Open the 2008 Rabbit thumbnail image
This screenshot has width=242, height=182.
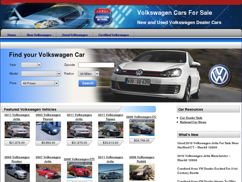coord(142,172)
